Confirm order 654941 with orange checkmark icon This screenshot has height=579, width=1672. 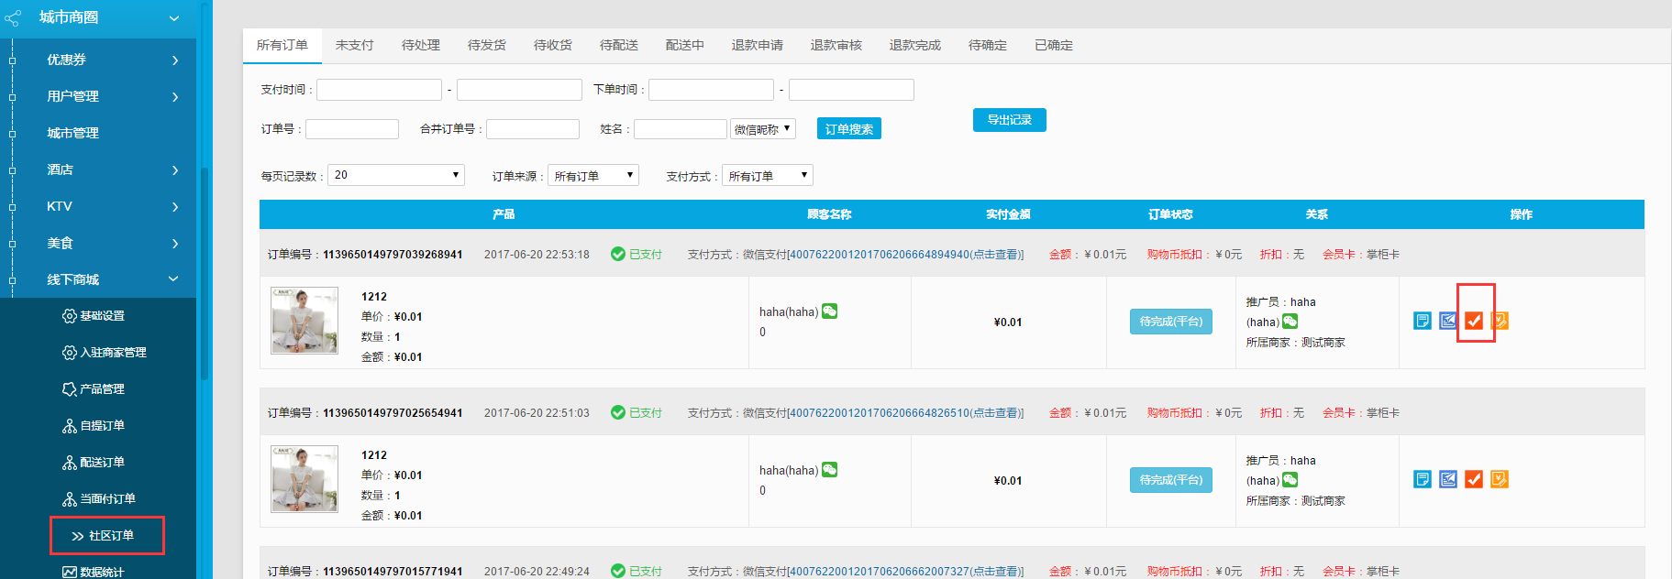(x=1474, y=479)
